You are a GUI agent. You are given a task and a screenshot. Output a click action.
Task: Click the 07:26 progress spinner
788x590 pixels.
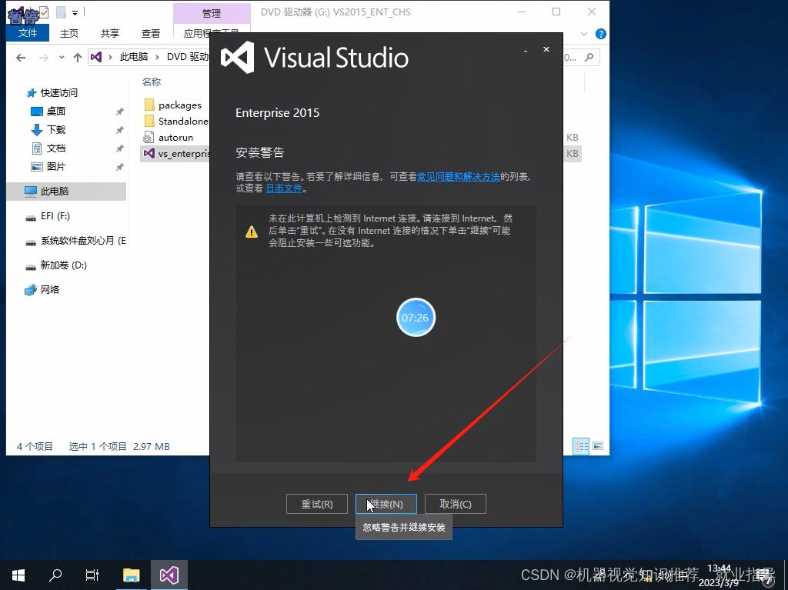416,317
